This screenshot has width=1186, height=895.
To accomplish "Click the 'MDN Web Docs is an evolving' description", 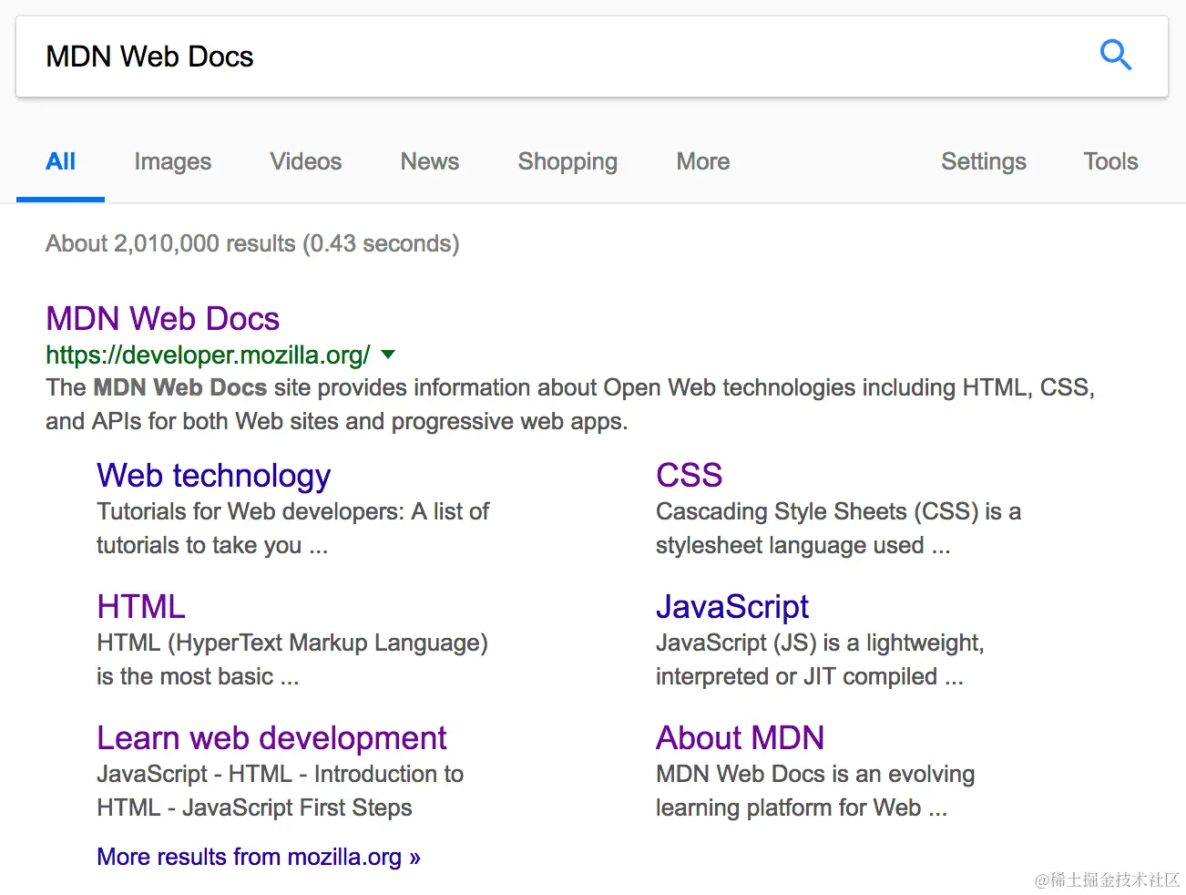I will (x=815, y=790).
